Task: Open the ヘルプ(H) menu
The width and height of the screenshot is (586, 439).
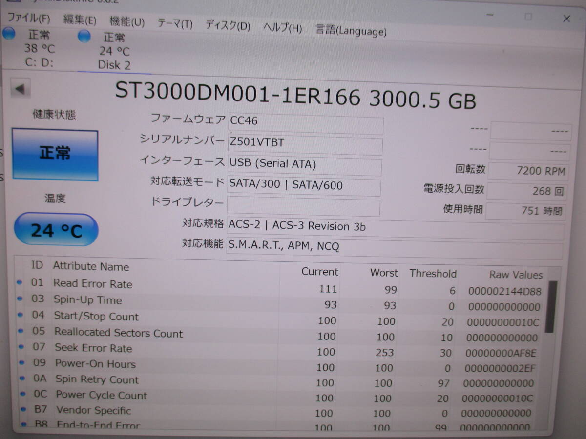Action: pos(282,28)
